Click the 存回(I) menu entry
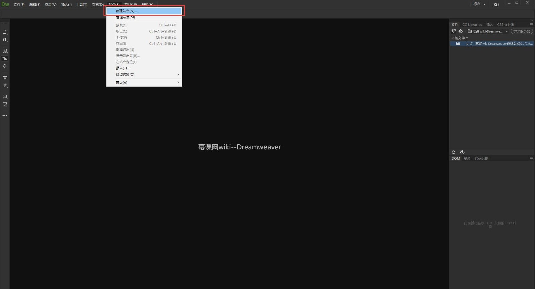 coord(144,44)
